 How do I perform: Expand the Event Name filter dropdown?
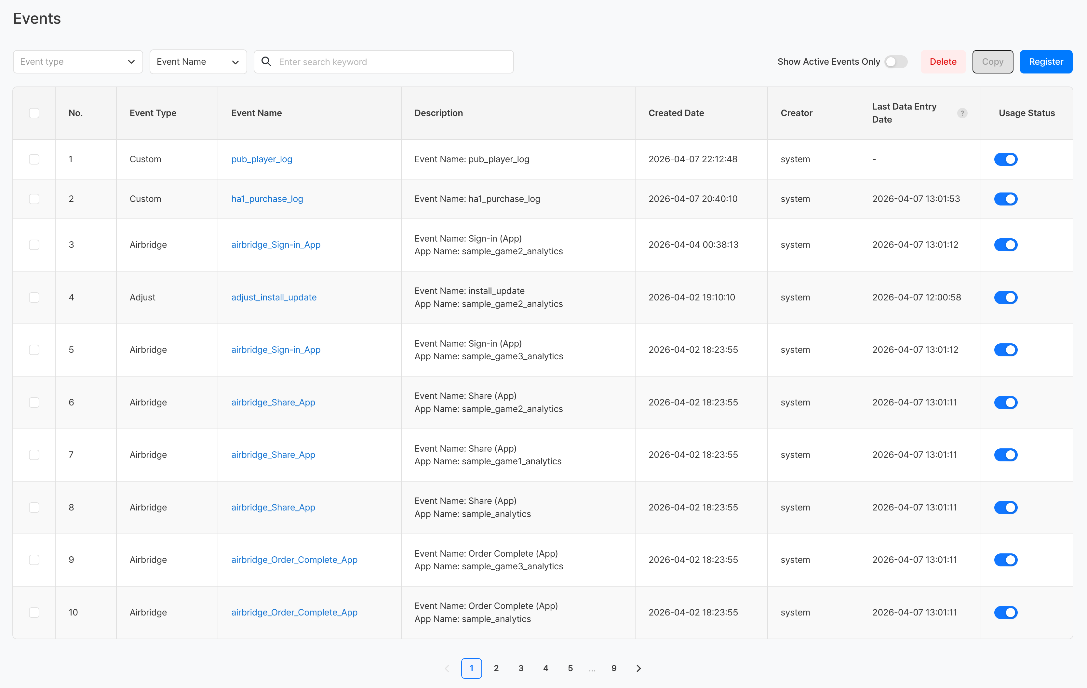click(198, 62)
